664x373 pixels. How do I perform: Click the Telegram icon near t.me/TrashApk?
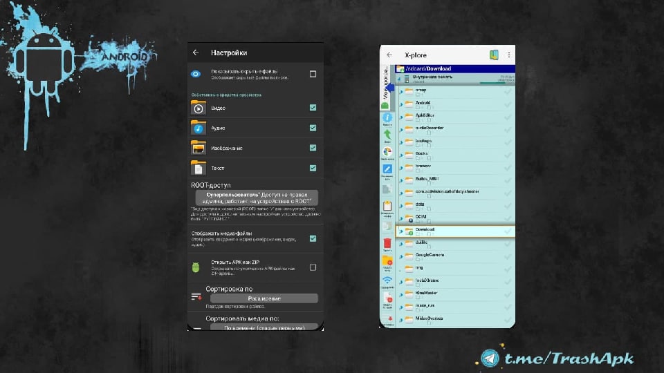[x=490, y=358]
